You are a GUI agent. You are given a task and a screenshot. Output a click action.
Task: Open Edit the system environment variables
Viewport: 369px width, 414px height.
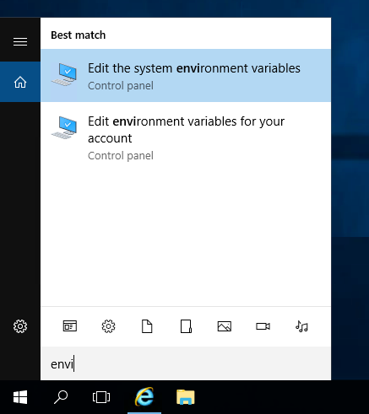186,76
